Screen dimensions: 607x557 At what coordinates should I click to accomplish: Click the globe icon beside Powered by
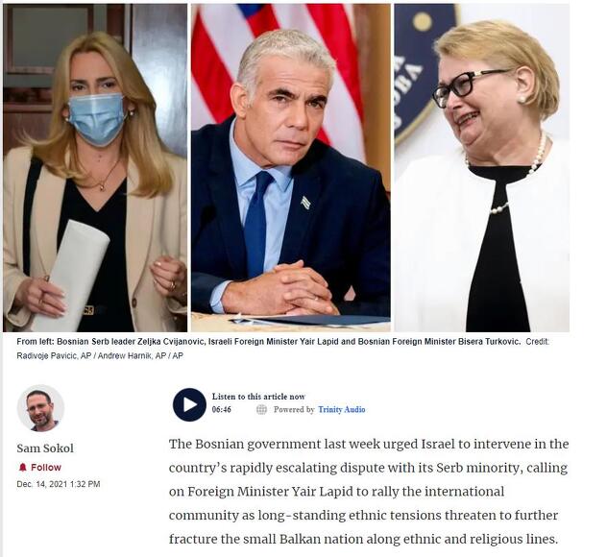point(261,409)
